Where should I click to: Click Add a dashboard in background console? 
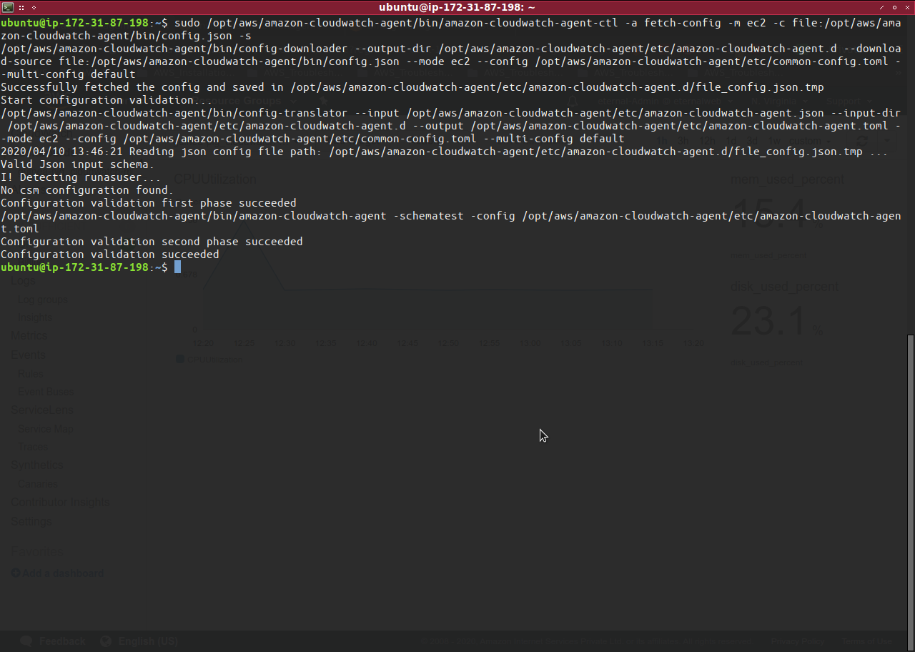coord(63,573)
